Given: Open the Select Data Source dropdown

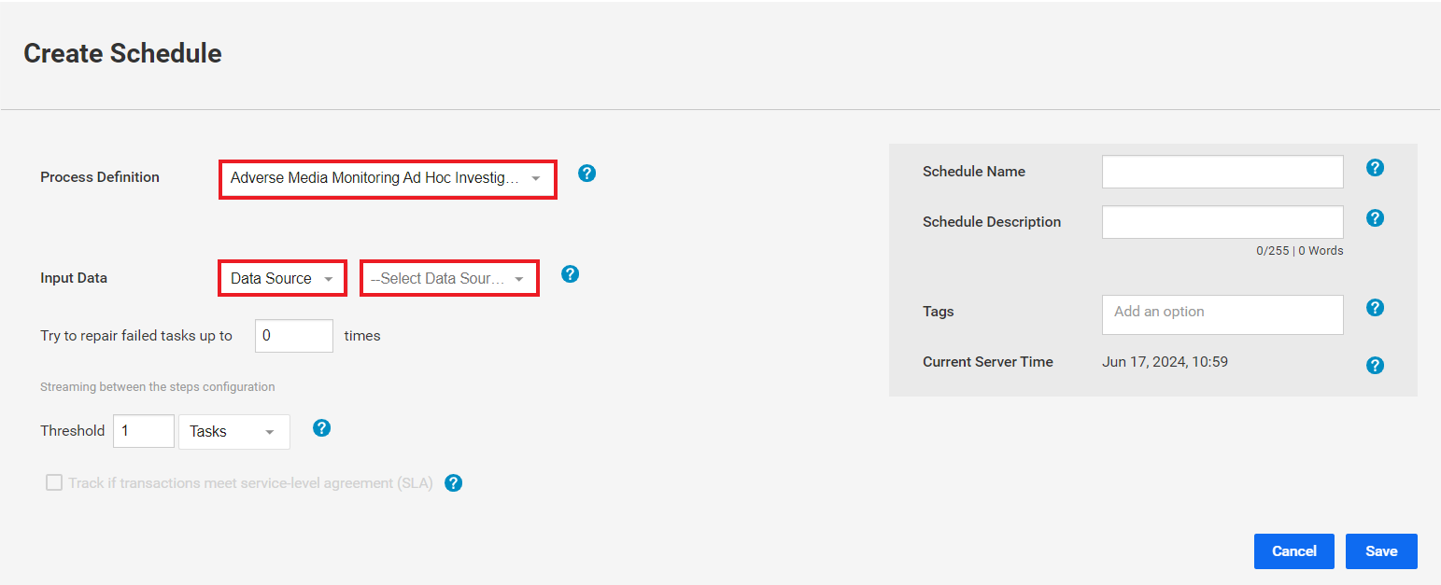Looking at the screenshot, I should tap(449, 278).
